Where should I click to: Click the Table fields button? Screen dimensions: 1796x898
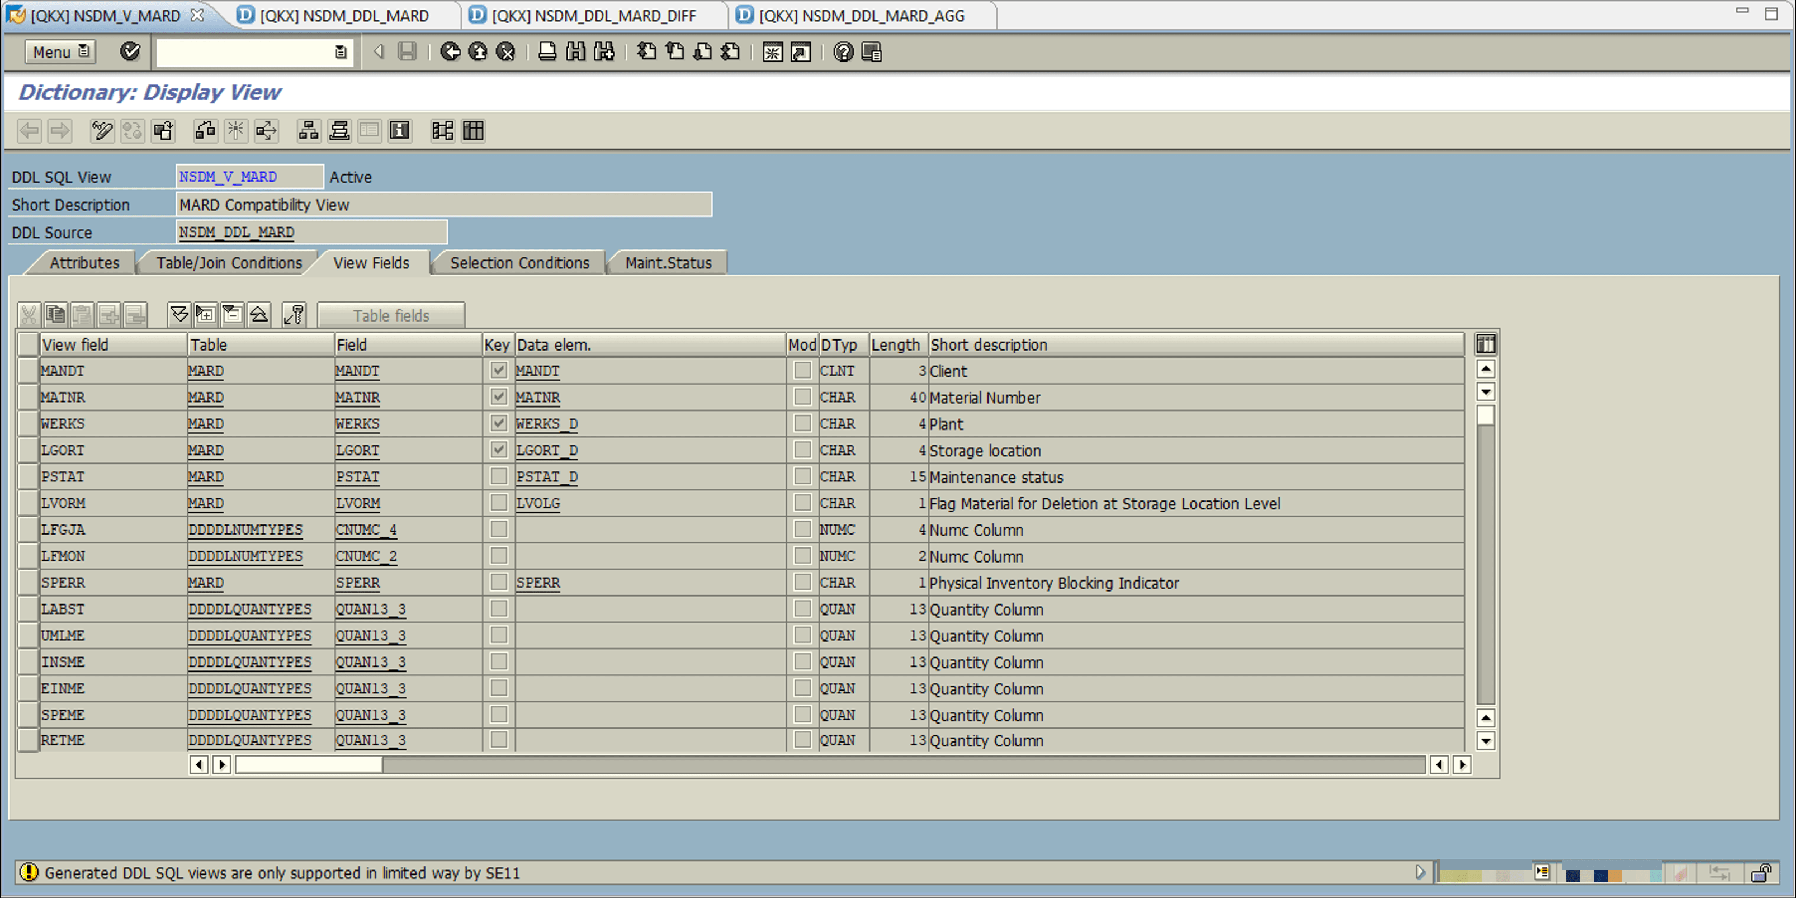pos(391,314)
